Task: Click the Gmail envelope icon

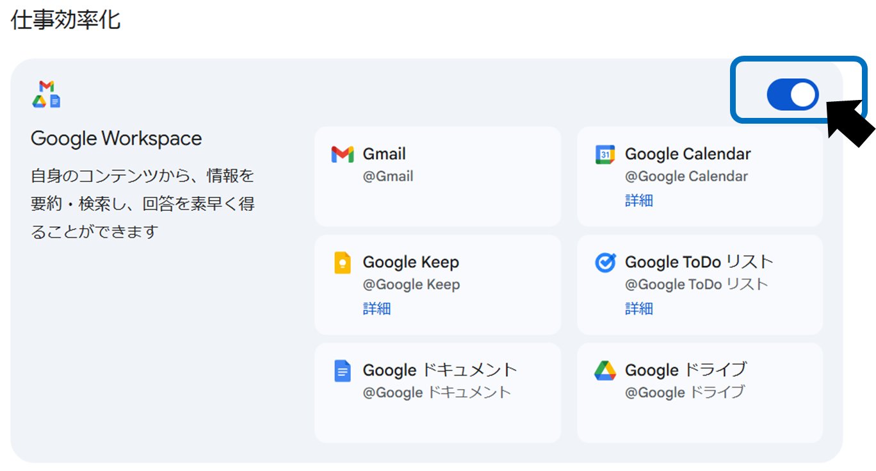Action: tap(343, 154)
